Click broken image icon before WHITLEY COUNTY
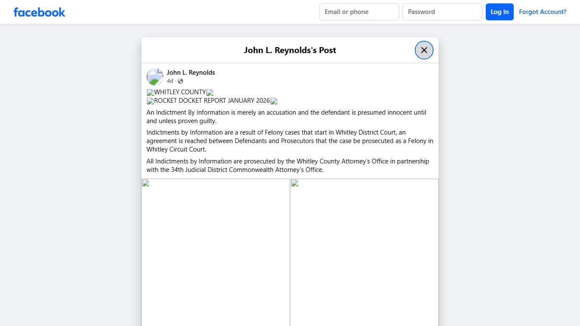The image size is (580, 326). coord(149,92)
